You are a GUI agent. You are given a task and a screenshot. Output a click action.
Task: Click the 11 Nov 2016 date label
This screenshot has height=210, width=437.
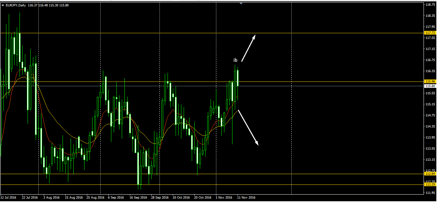(246, 198)
